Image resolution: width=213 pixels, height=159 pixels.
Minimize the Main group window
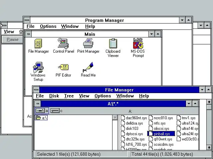152,34
